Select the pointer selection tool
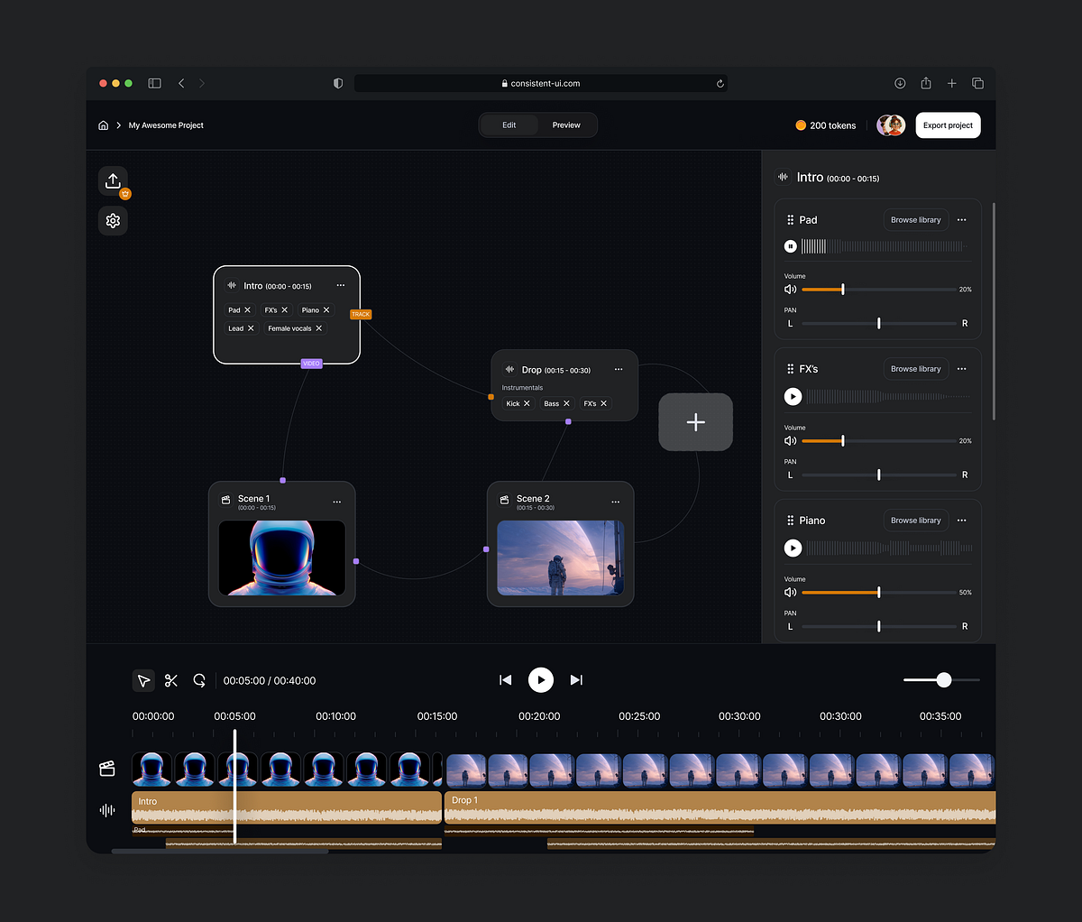Image resolution: width=1082 pixels, height=922 pixels. coord(143,680)
